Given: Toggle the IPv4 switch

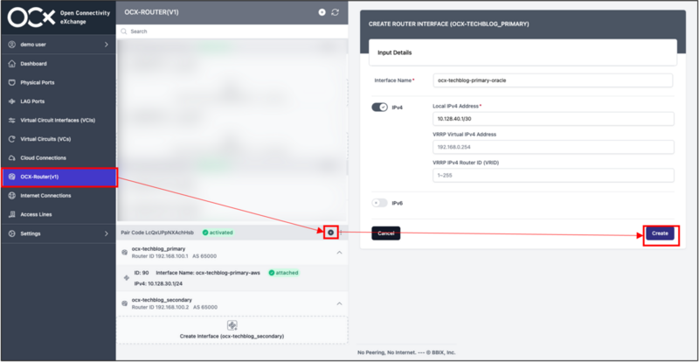Looking at the screenshot, I should 380,108.
